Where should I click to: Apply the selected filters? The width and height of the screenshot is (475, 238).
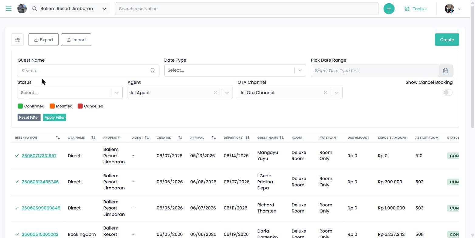pos(54,117)
